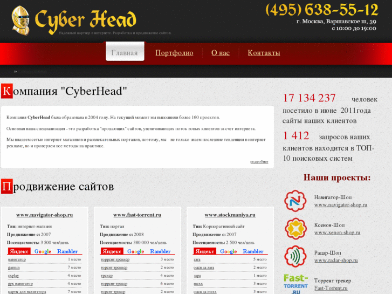The height and width of the screenshot is (294, 392).
Task: Click the zara keyword link in stockmaniya card
Action: point(197,259)
